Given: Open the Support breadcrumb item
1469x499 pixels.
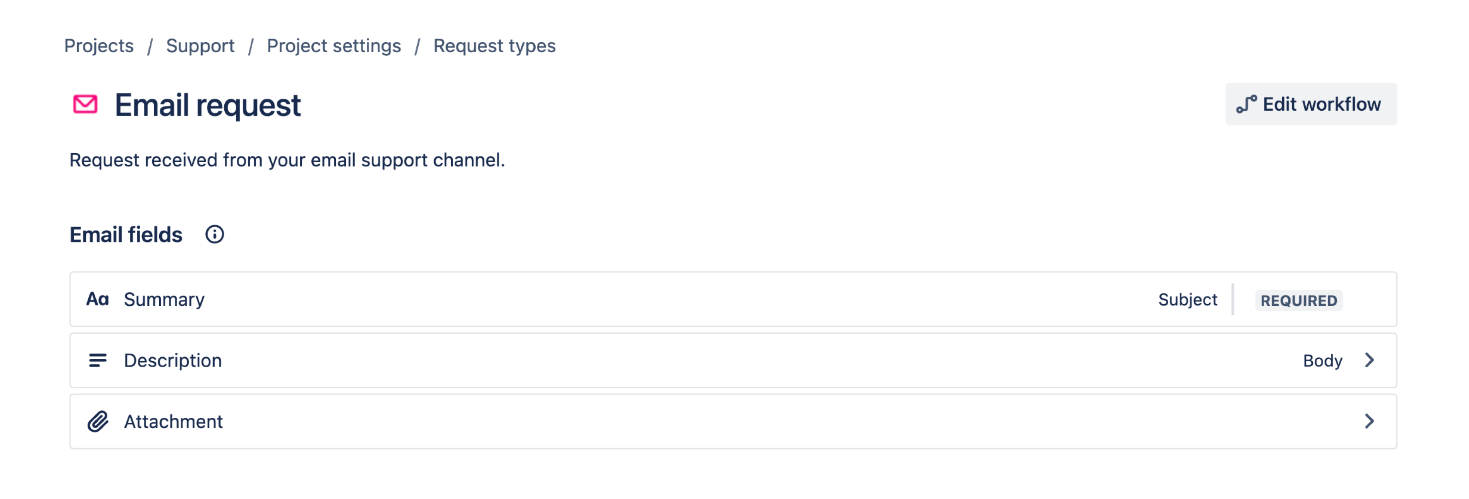Looking at the screenshot, I should 200,46.
